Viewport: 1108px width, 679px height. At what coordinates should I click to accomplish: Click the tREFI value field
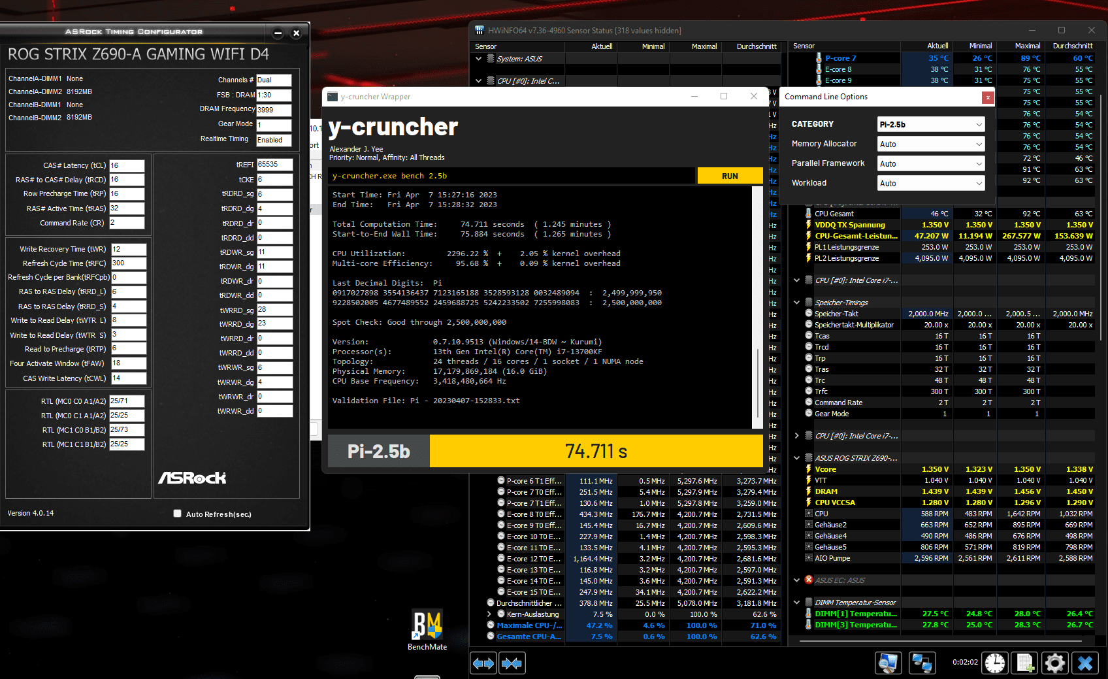point(274,165)
